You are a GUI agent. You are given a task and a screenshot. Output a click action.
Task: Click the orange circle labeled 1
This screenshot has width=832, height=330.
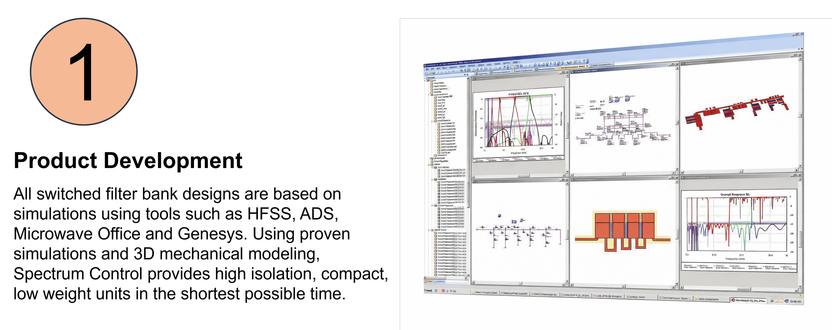[84, 72]
